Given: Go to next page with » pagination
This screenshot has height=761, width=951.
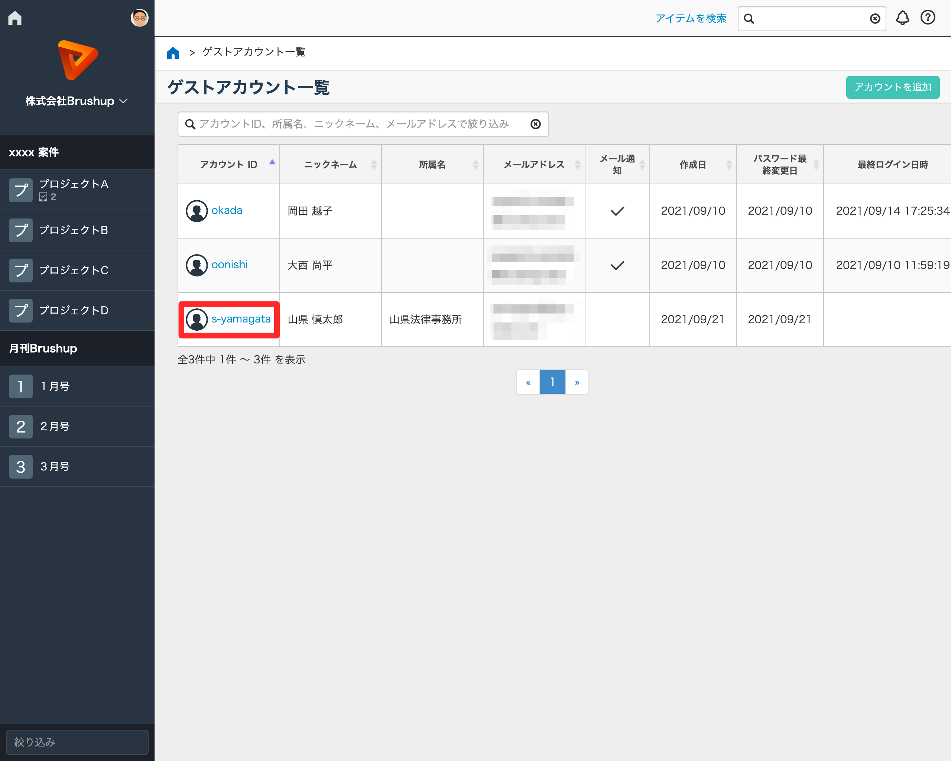Looking at the screenshot, I should click(577, 382).
